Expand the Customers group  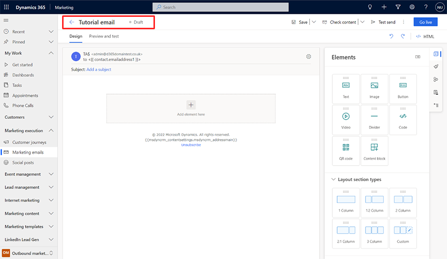51,117
